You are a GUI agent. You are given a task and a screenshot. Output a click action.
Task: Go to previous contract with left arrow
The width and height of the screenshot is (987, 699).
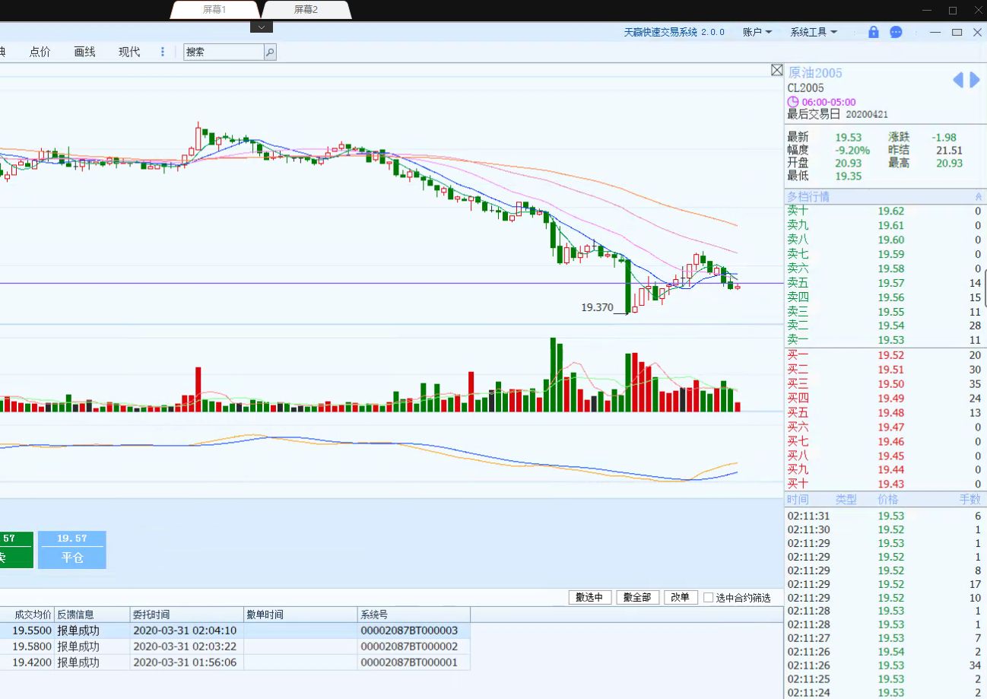958,80
